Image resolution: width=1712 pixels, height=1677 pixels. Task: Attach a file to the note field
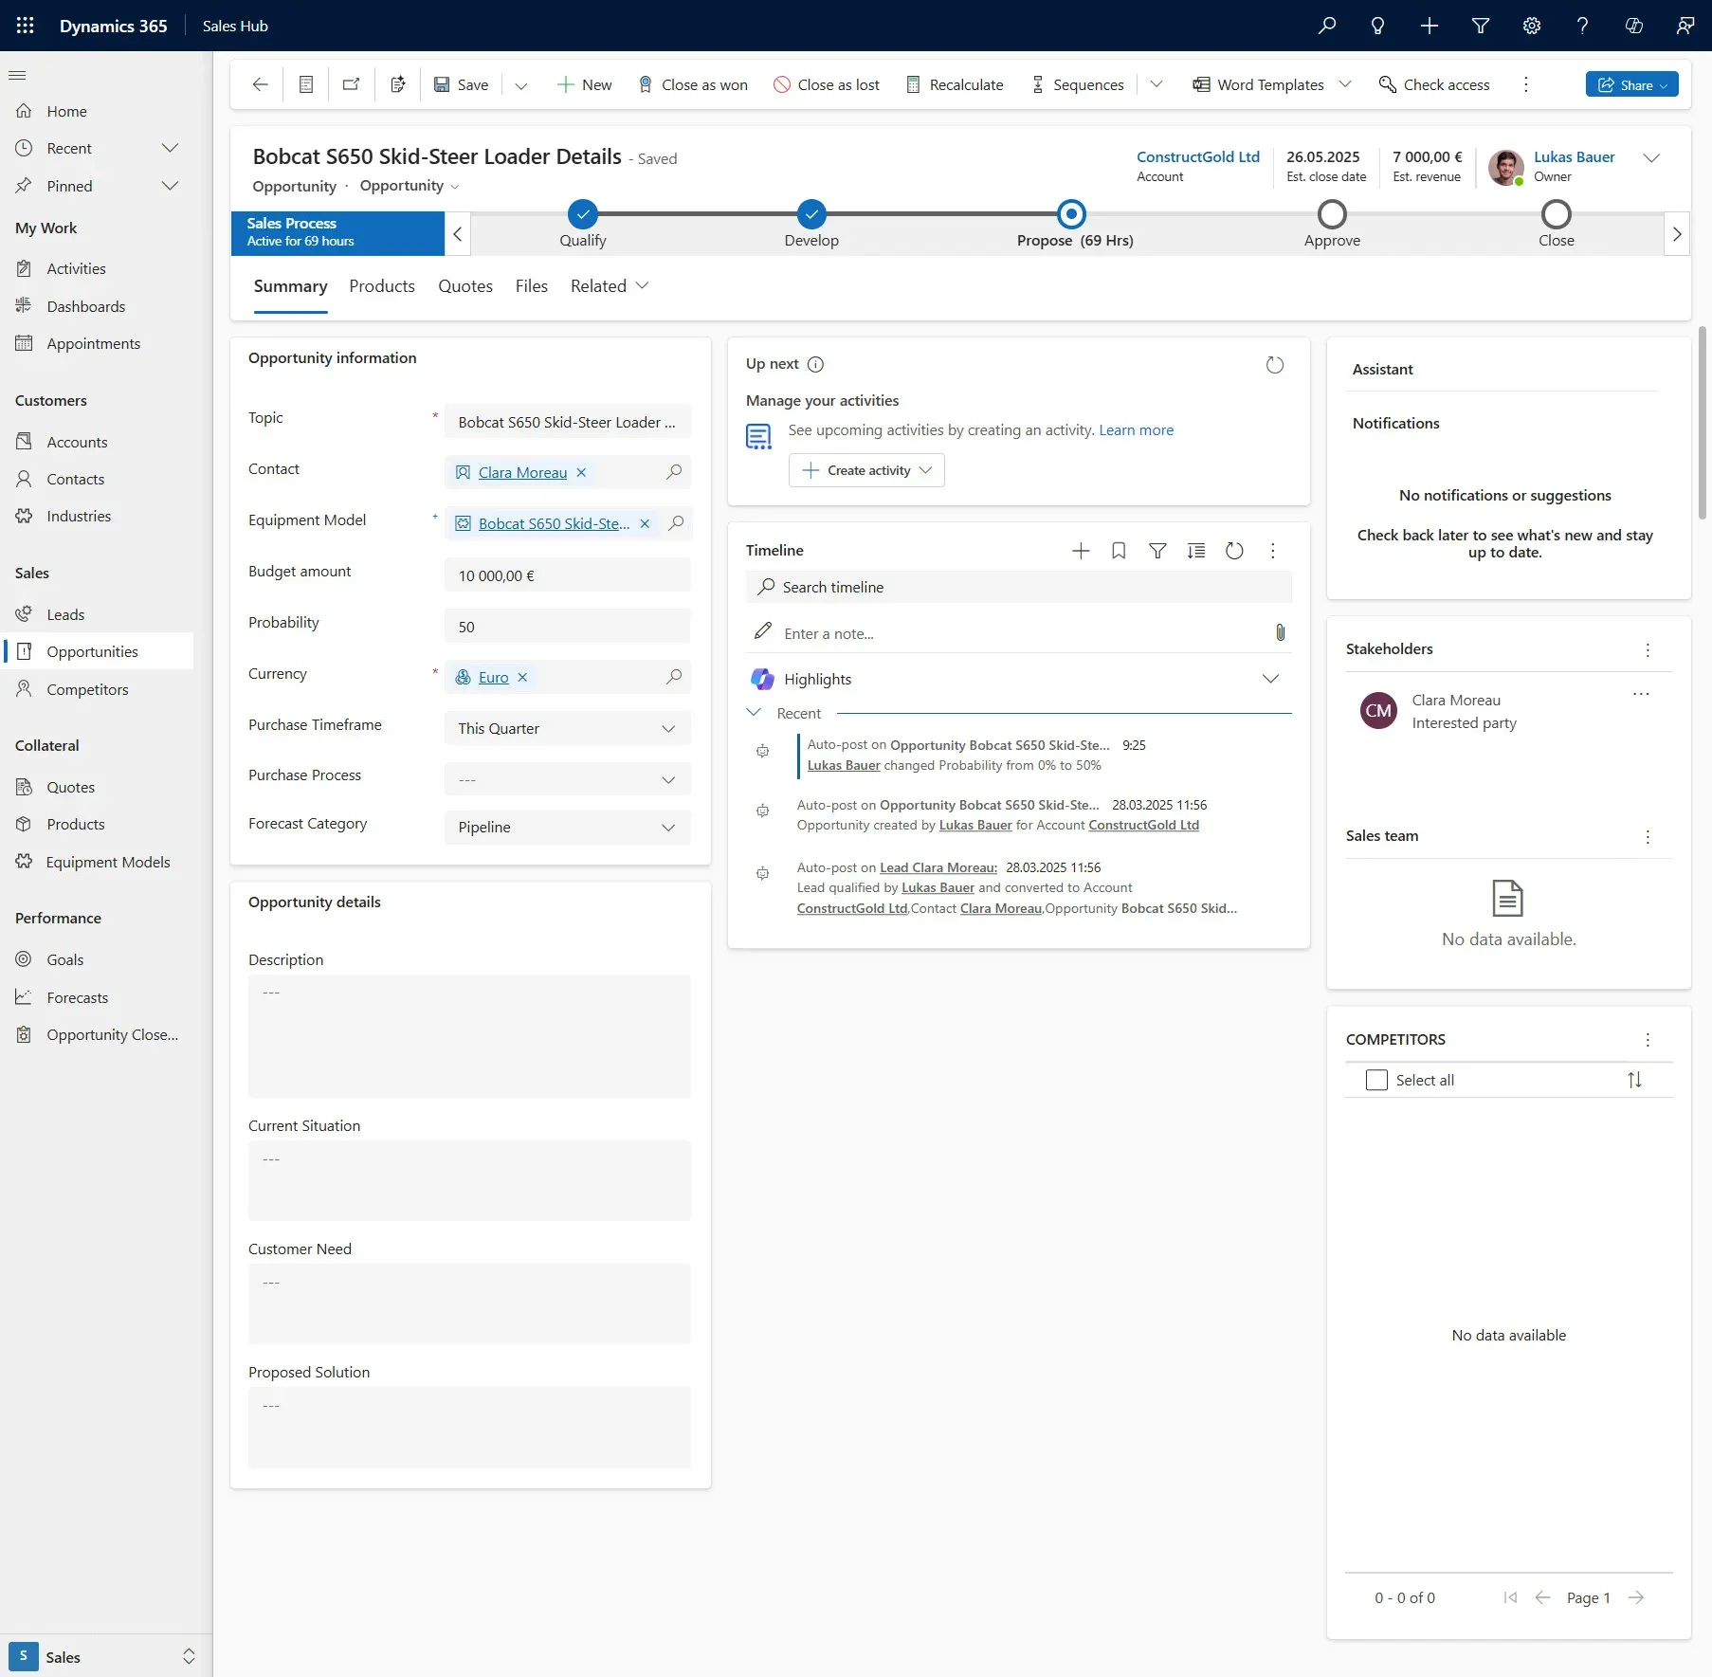(x=1280, y=632)
